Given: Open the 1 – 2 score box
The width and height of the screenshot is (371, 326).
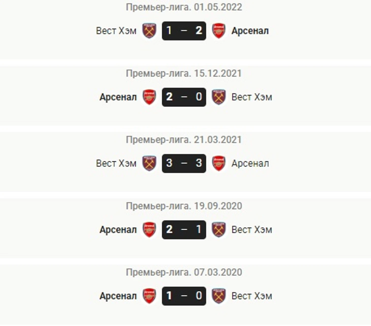Looking at the screenshot, I should [x=184, y=31].
